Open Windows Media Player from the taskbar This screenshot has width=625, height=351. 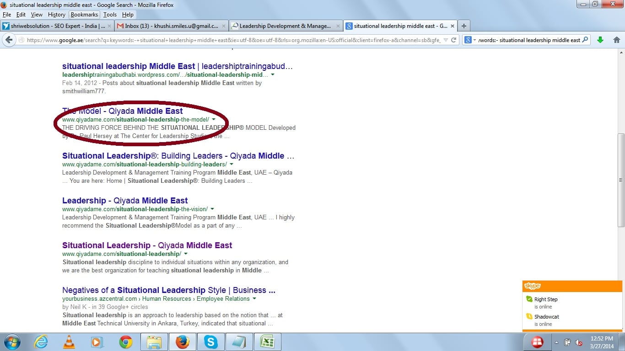tap(97, 342)
